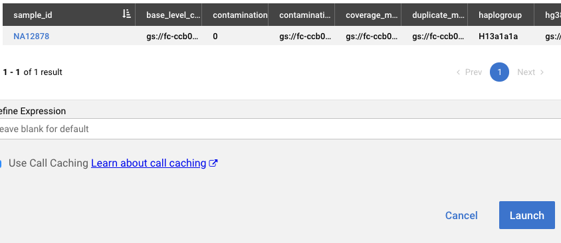Image resolution: width=561 pixels, height=243 pixels.
Task: Click the sort icon on sample_id column
Action: click(126, 15)
